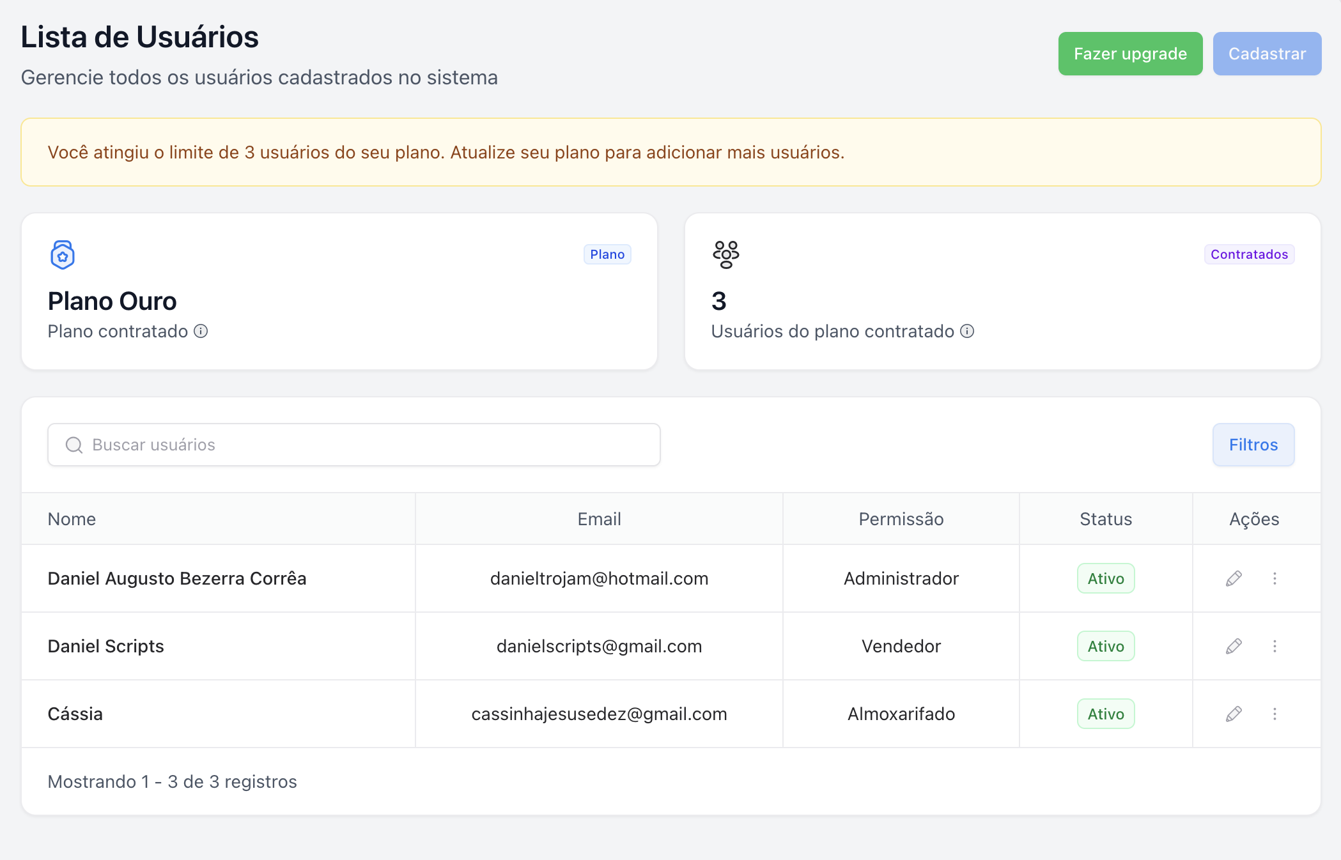Image resolution: width=1341 pixels, height=860 pixels.
Task: Expand three-dot options for Cássia
Action: (x=1275, y=714)
